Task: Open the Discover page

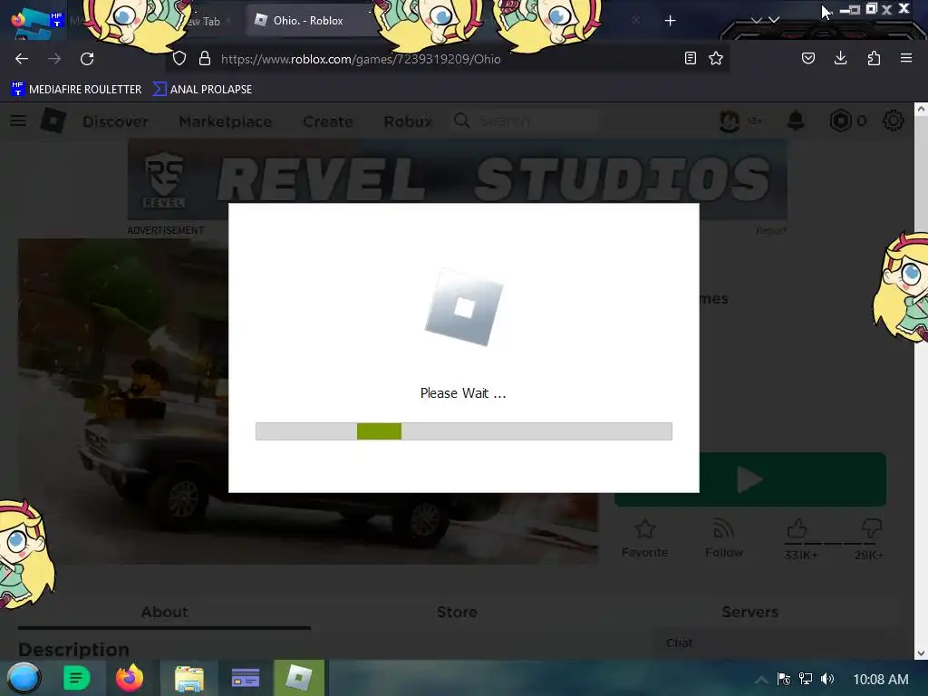Action: pos(115,121)
